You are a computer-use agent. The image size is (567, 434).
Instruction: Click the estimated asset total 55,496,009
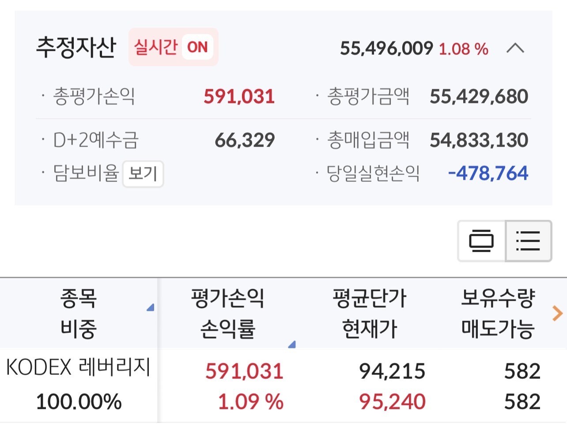pos(386,49)
